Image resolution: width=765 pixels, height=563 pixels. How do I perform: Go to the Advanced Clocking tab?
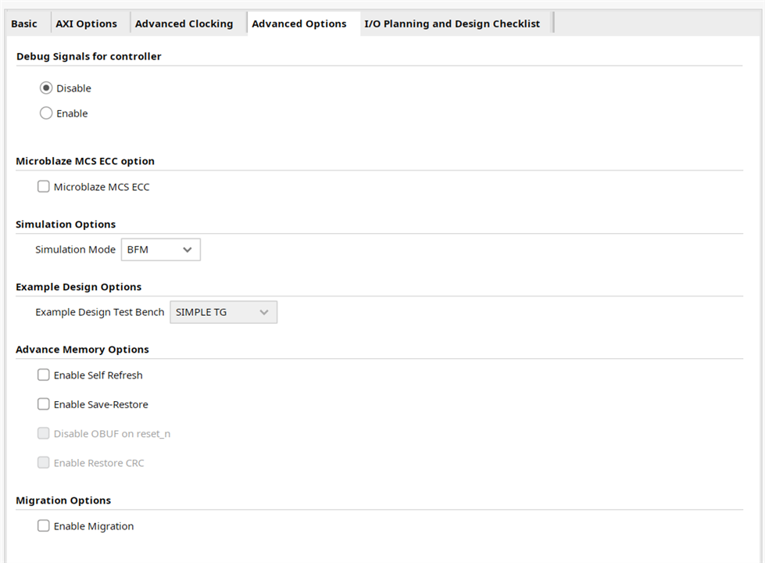[184, 24]
